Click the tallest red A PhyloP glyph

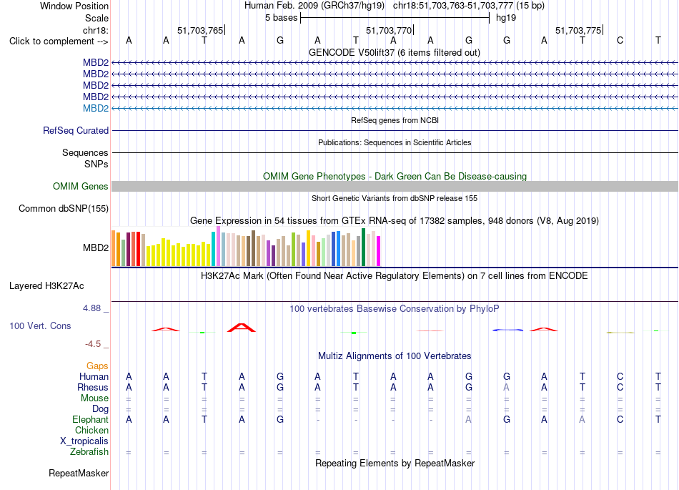pos(242,328)
